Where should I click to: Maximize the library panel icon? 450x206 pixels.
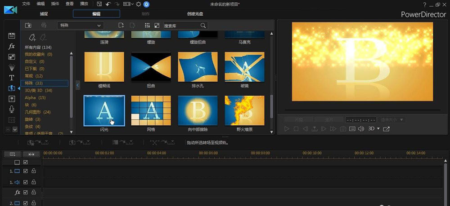pos(157,25)
